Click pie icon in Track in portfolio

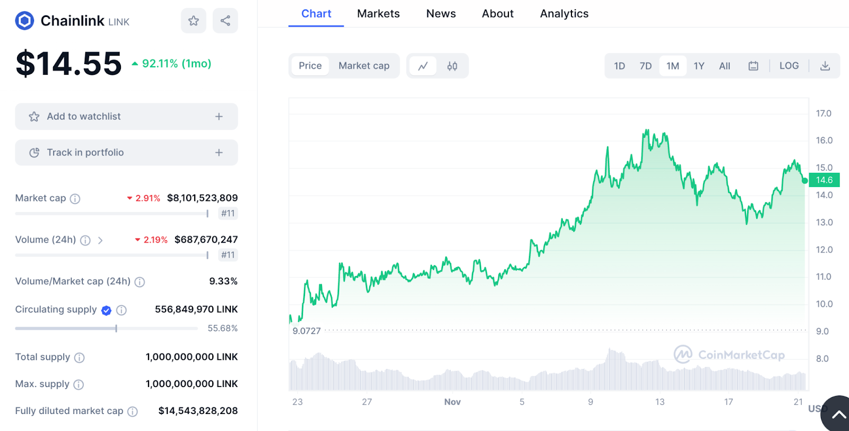34,153
